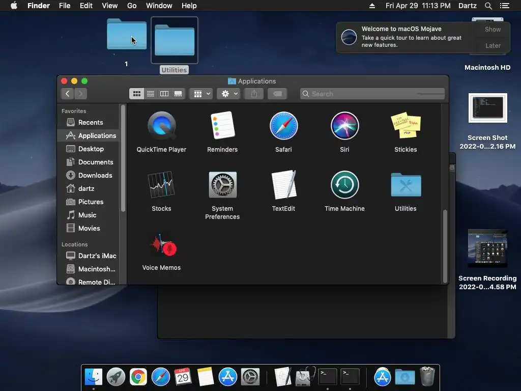This screenshot has width=521, height=391.
Task: Select the Voice Memos app icon
Action: pyautogui.click(x=163, y=245)
